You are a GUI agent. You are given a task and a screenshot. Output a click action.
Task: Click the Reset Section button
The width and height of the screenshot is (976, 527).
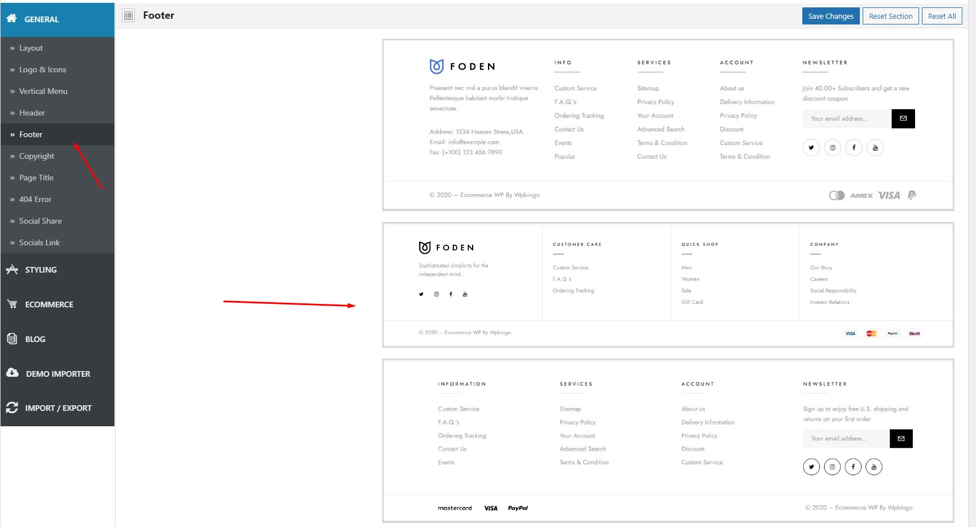891,16
